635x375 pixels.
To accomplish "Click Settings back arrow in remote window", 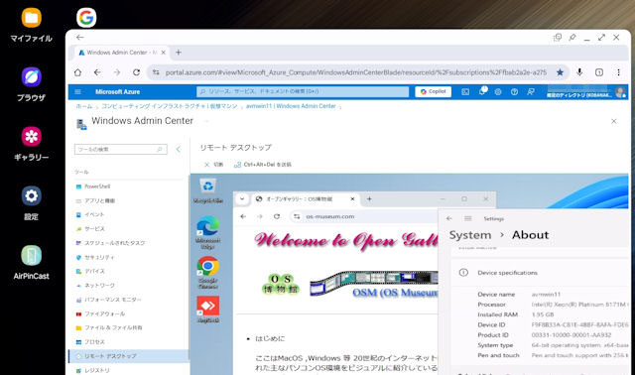I will pyautogui.click(x=449, y=218).
